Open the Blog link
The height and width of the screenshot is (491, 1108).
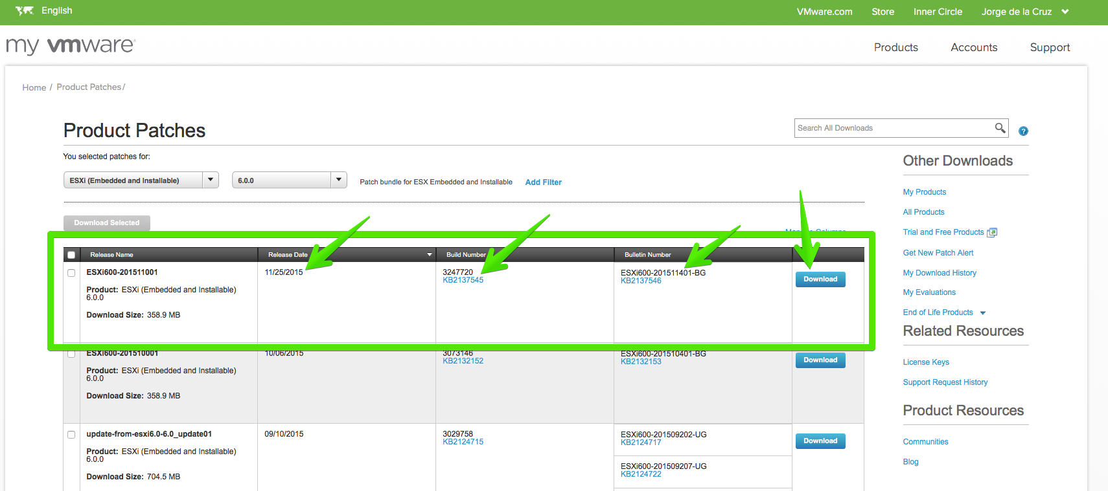click(910, 462)
